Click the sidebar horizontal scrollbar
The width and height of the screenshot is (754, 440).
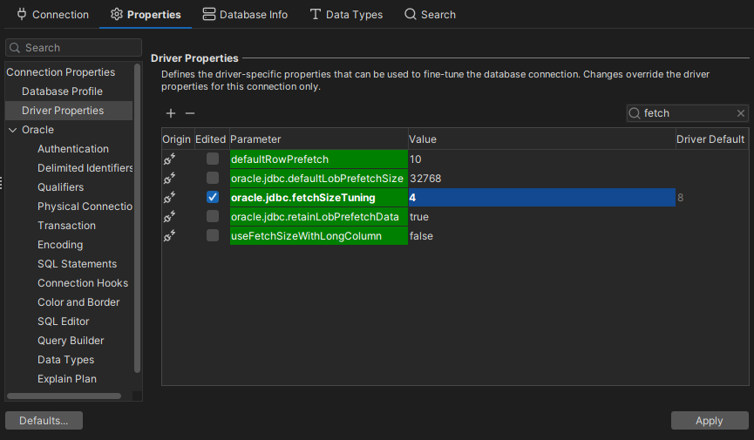pos(64,396)
